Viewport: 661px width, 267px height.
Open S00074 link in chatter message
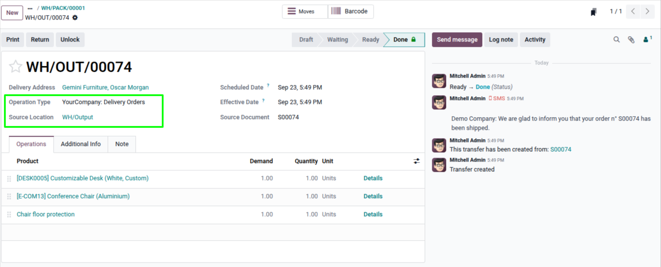coord(561,149)
